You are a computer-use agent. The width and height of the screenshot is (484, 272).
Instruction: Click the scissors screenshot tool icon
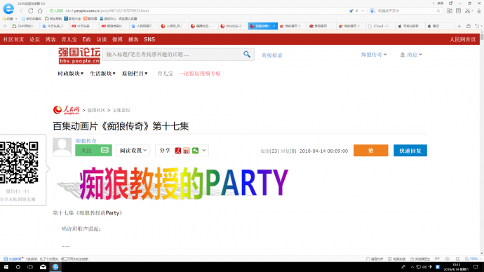(468, 11)
